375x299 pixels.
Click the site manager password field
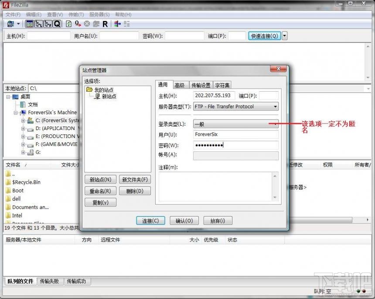[236, 145]
